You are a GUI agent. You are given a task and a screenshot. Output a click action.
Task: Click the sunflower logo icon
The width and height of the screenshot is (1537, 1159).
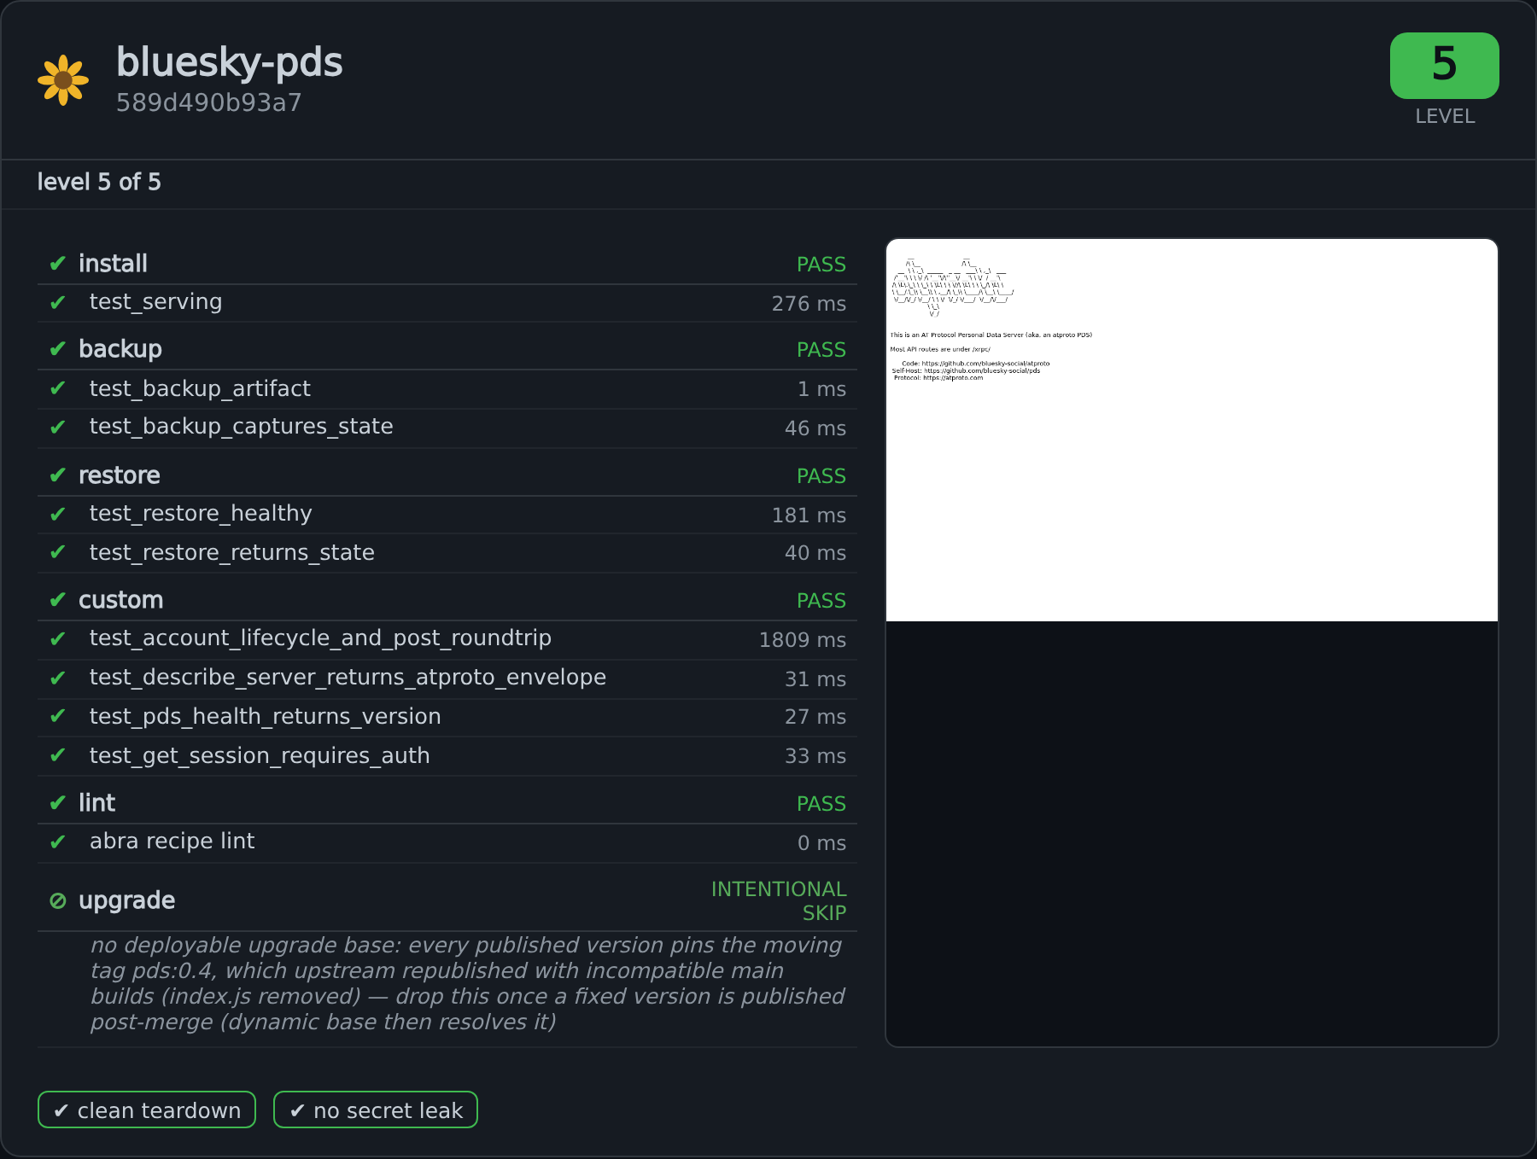coord(63,80)
